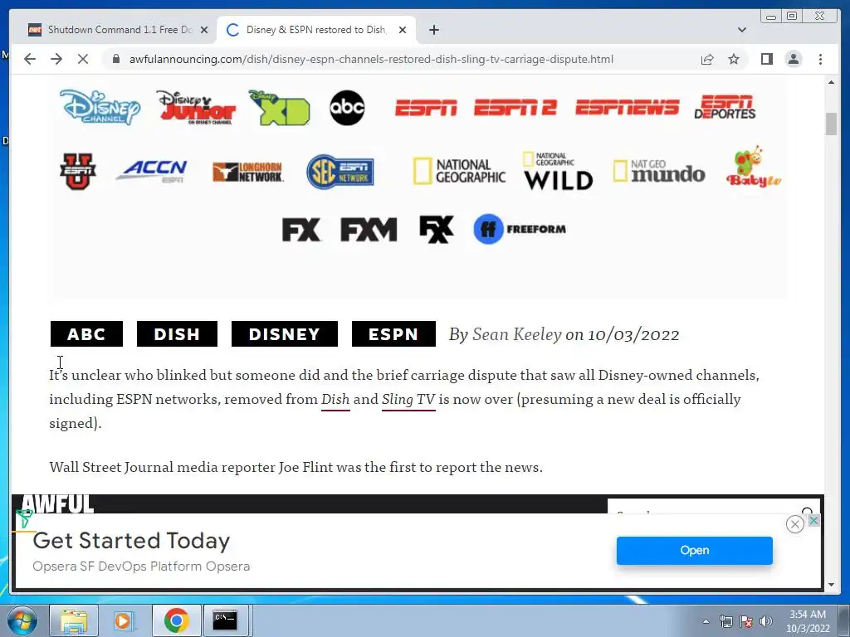View site information lock icon
850x637 pixels.
click(115, 59)
